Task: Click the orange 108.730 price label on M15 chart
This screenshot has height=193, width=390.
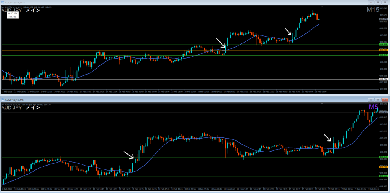Action: 383,50
